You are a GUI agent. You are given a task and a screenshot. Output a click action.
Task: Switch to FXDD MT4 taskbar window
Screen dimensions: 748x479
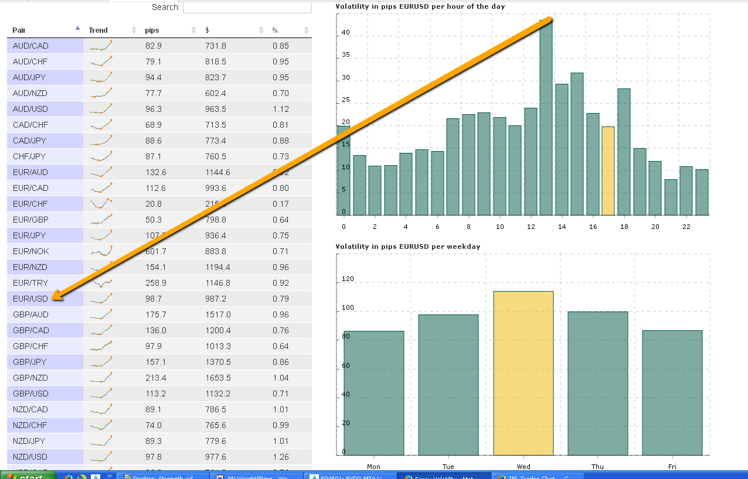(349, 475)
